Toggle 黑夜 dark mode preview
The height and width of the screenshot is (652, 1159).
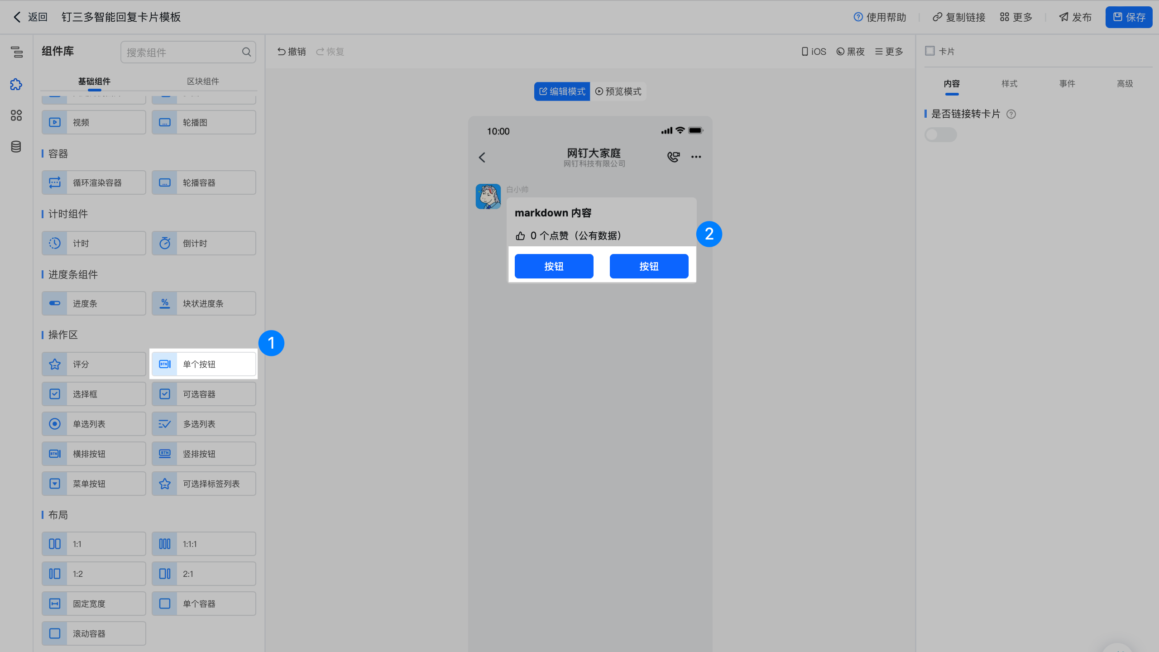(x=850, y=52)
